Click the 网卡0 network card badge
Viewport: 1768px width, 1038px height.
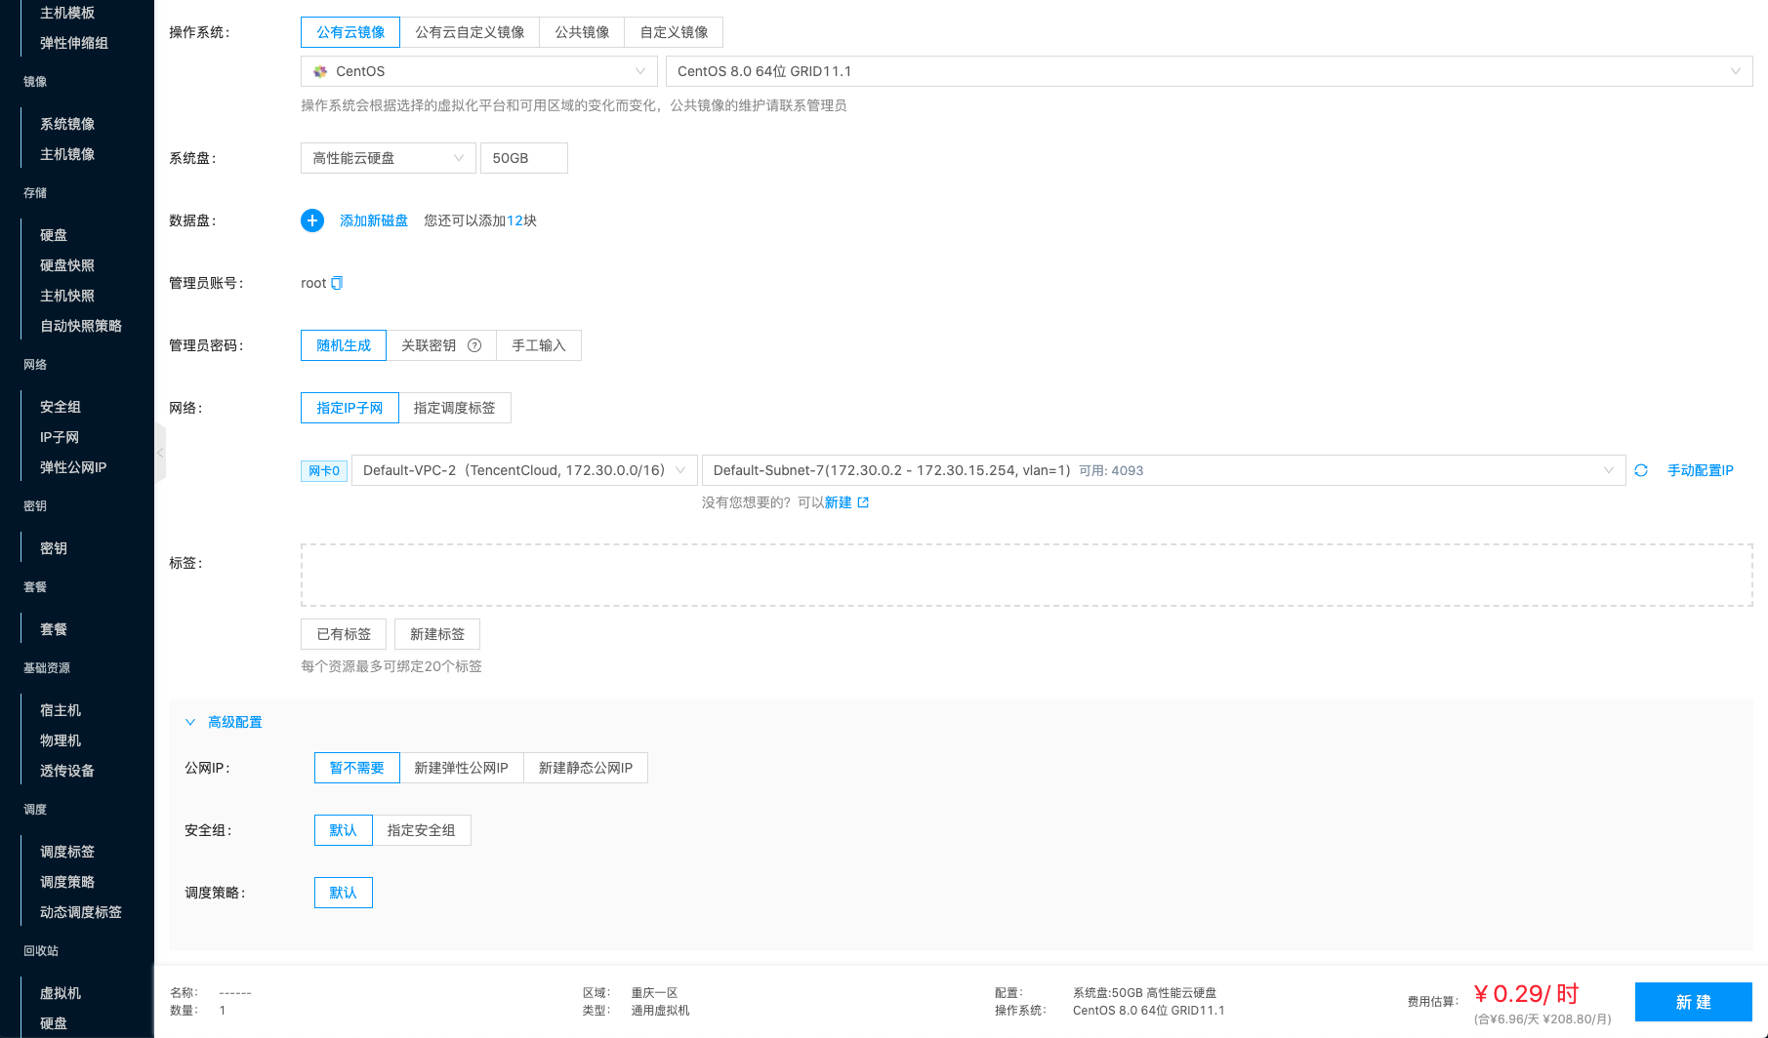pyautogui.click(x=324, y=471)
